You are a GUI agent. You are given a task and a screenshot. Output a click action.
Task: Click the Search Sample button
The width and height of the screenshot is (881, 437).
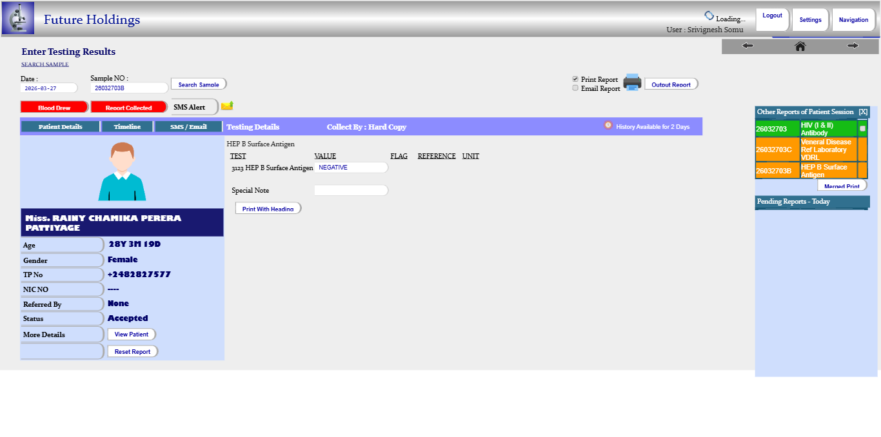pos(199,84)
